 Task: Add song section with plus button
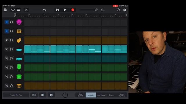pos(127,15)
